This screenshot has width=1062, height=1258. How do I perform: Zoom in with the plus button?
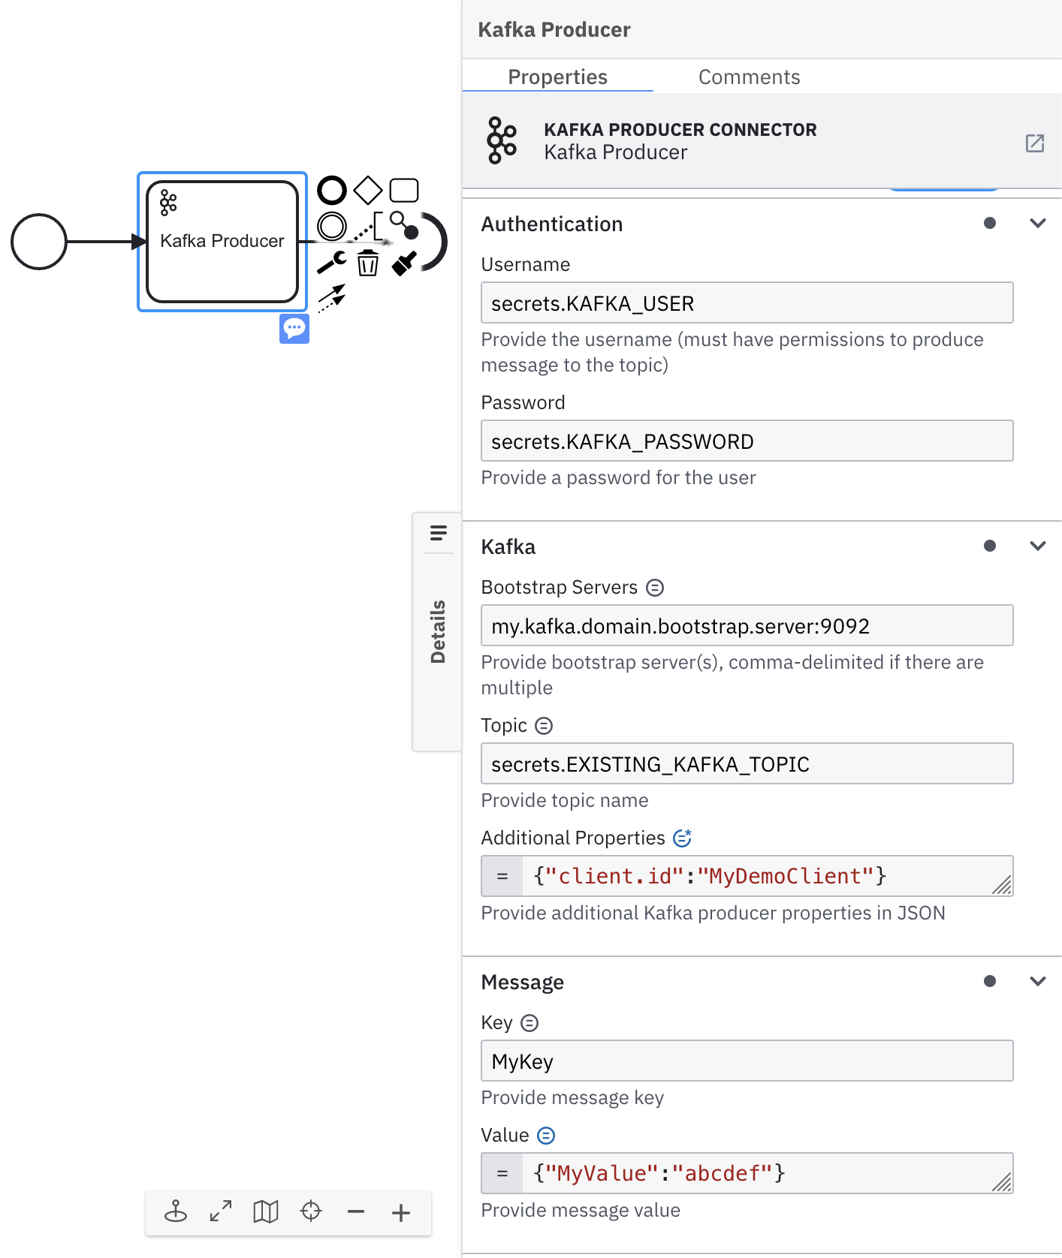point(401,1212)
